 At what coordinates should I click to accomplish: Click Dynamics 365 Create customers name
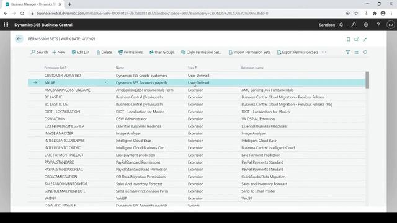[141, 76]
